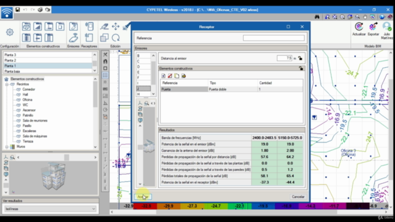Click the binoculars search icon
The width and height of the screenshot is (395, 222).
[317, 17]
